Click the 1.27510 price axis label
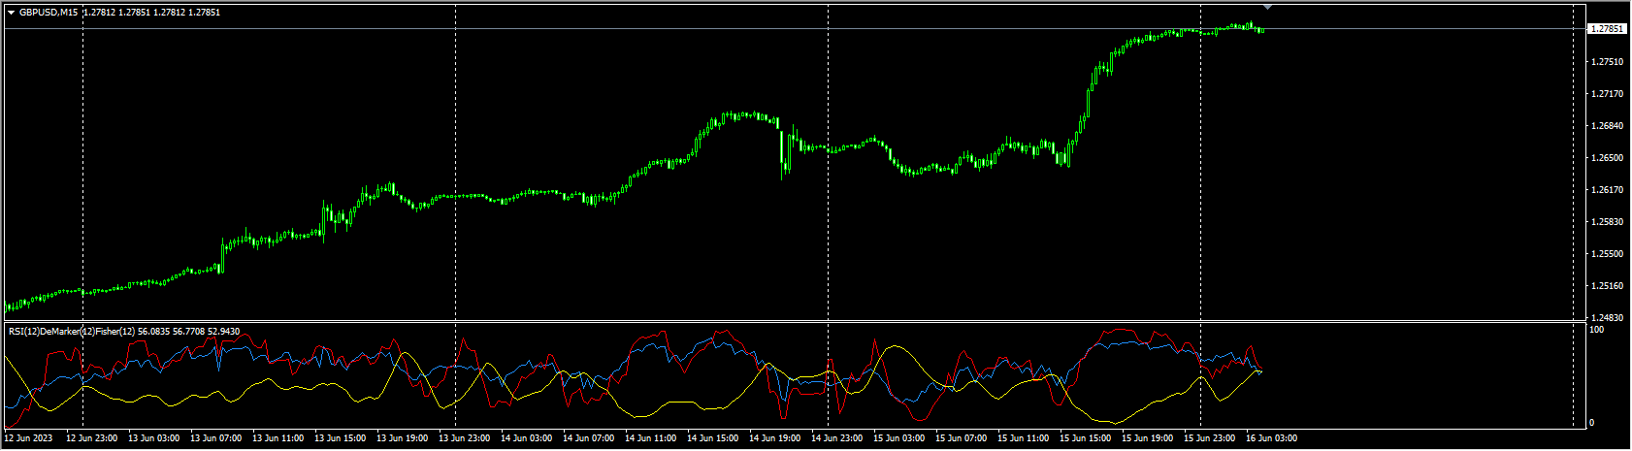The image size is (1632, 451). (x=1606, y=62)
